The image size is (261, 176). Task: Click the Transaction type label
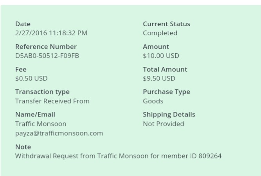pos(42,92)
